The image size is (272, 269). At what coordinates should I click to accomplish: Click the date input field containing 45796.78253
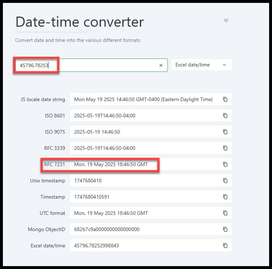point(92,65)
